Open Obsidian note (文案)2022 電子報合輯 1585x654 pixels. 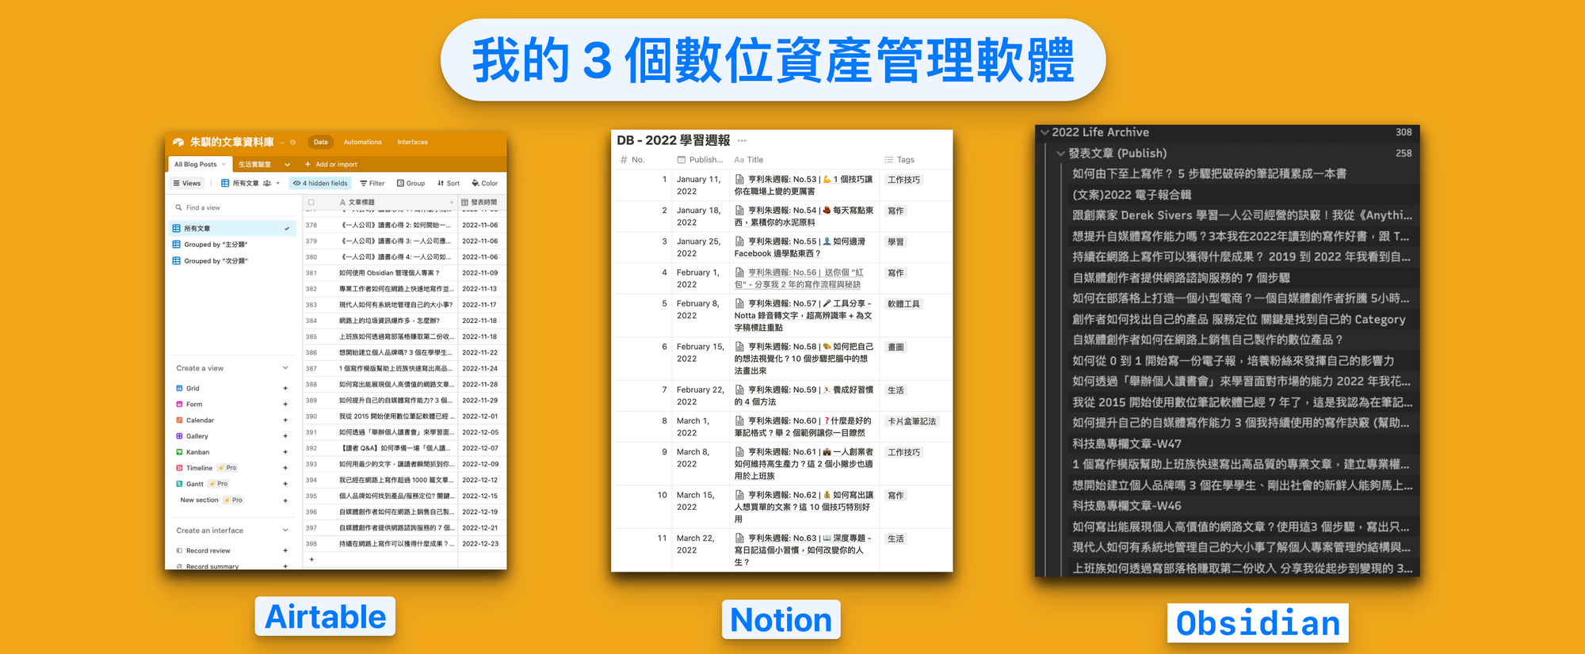[x=1132, y=195]
